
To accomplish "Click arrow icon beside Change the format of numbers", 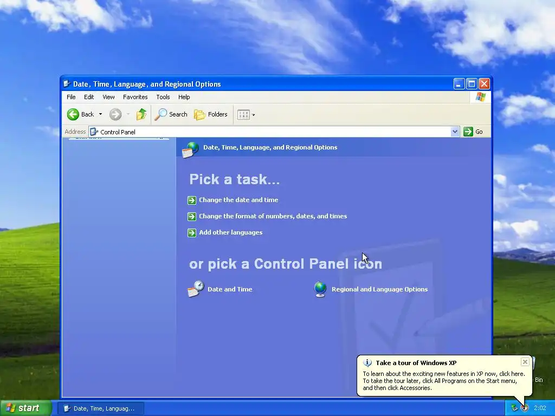I will (192, 217).
